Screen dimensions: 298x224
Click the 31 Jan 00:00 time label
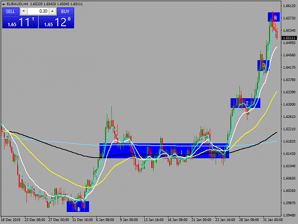273,220
